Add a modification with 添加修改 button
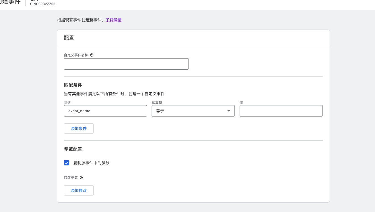This screenshot has width=375, height=212. coord(79,190)
